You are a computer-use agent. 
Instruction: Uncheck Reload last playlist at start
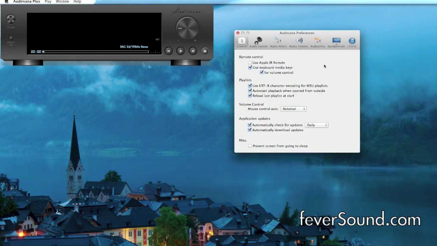tap(250, 96)
